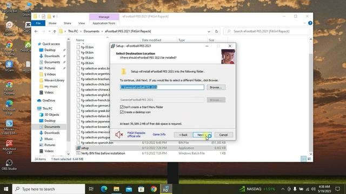Open File Explorer from taskbar
Viewport: 346px width, 194px height.
[116, 189]
